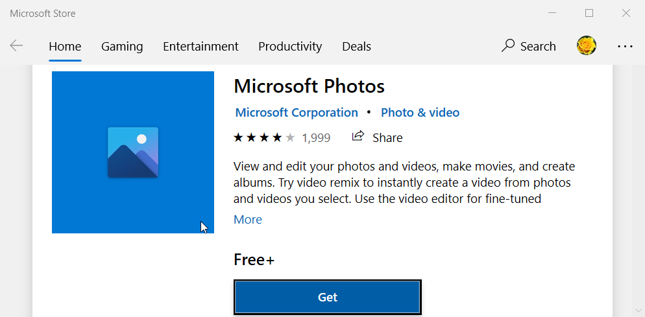Switch to the Productivity tab
The height and width of the screenshot is (317, 645).
[x=290, y=47]
